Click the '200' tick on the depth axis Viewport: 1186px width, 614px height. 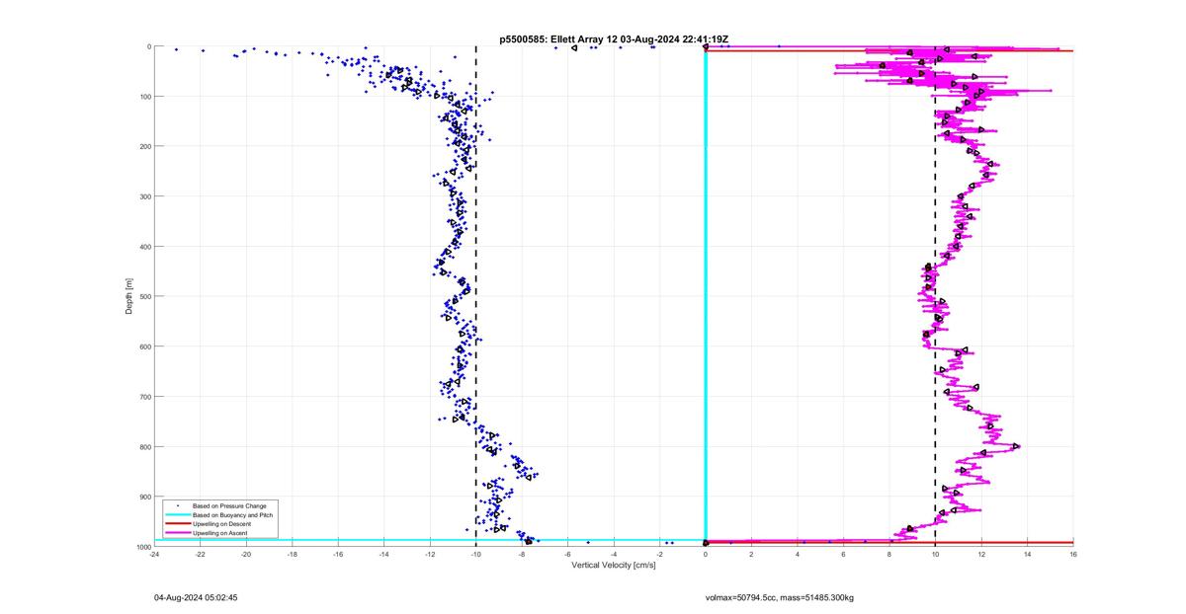point(145,146)
